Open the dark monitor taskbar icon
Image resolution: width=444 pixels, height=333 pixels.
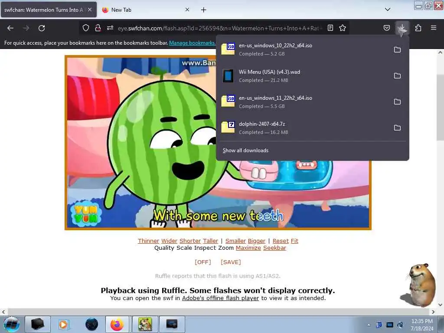click(x=172, y=324)
